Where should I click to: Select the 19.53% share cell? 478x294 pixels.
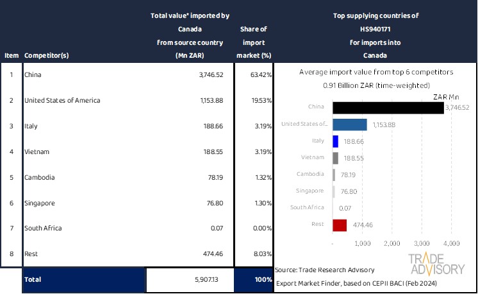(x=261, y=100)
